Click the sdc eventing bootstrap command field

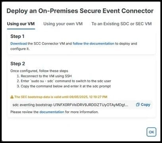[81, 105]
